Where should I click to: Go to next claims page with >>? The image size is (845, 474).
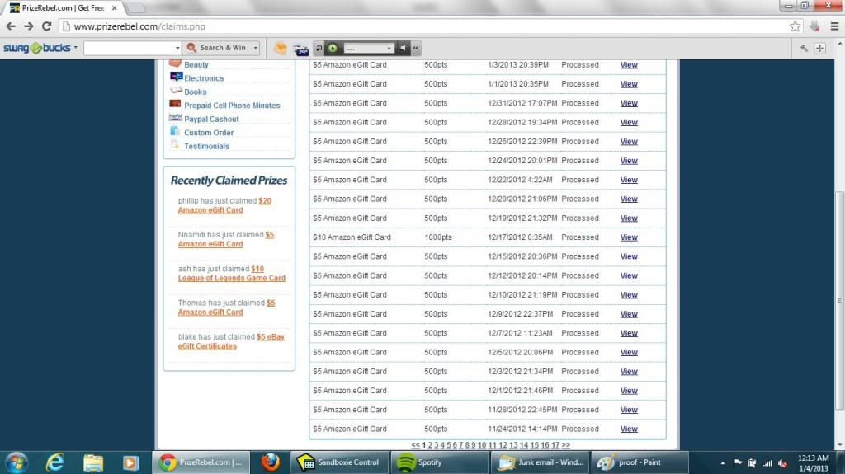pyautogui.click(x=565, y=445)
